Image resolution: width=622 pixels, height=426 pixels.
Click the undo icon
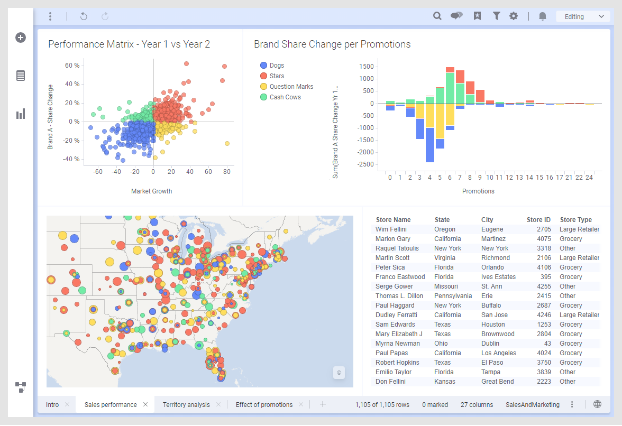83,16
